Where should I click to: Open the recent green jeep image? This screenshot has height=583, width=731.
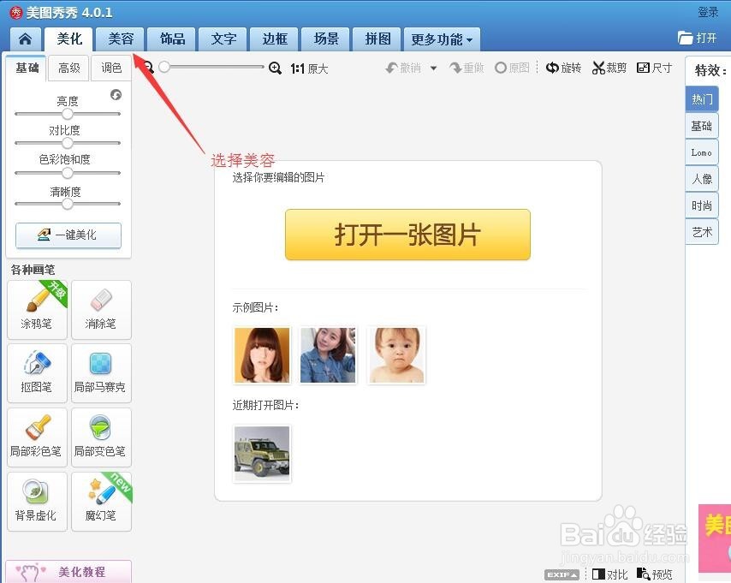pos(262,454)
